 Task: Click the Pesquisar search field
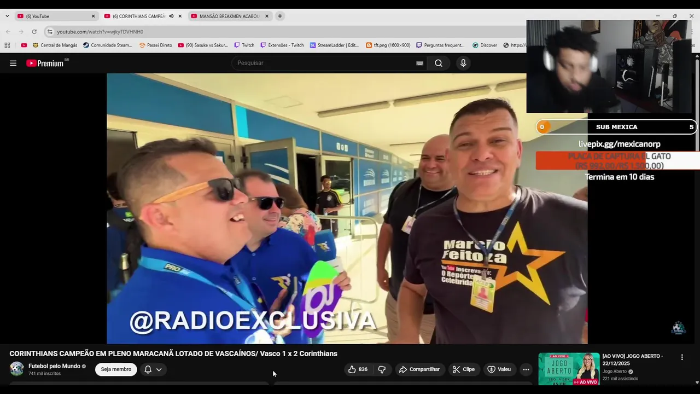tap(325, 63)
